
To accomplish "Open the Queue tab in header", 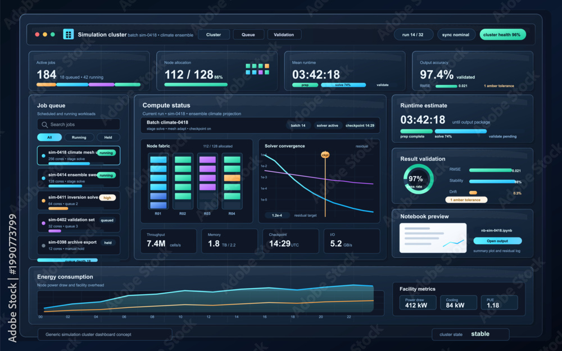I will point(248,35).
